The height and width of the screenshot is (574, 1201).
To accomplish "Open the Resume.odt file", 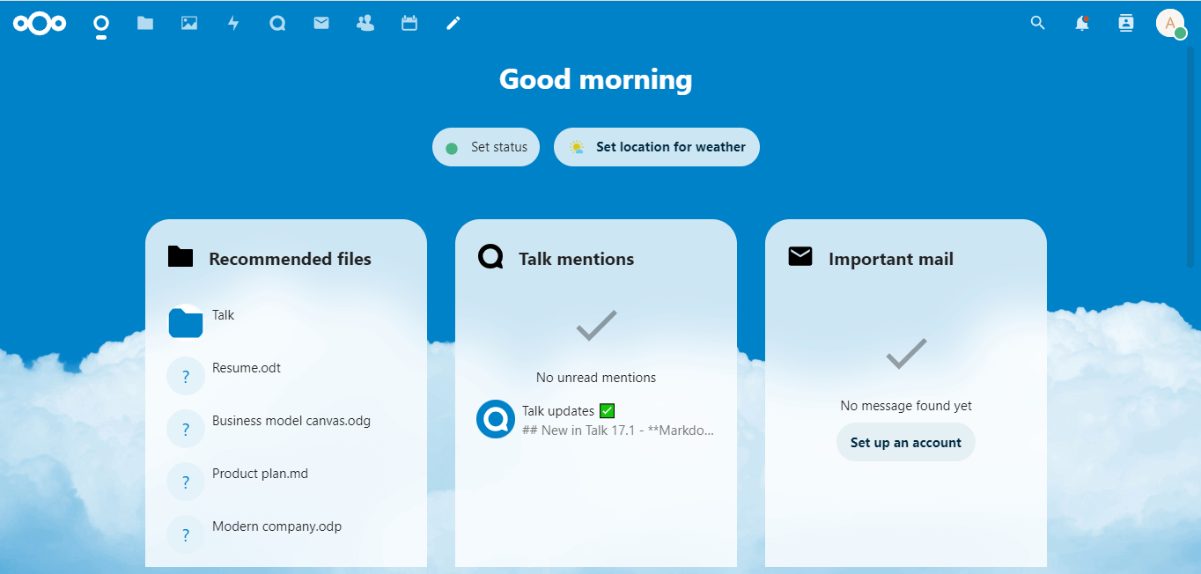I will [x=247, y=368].
